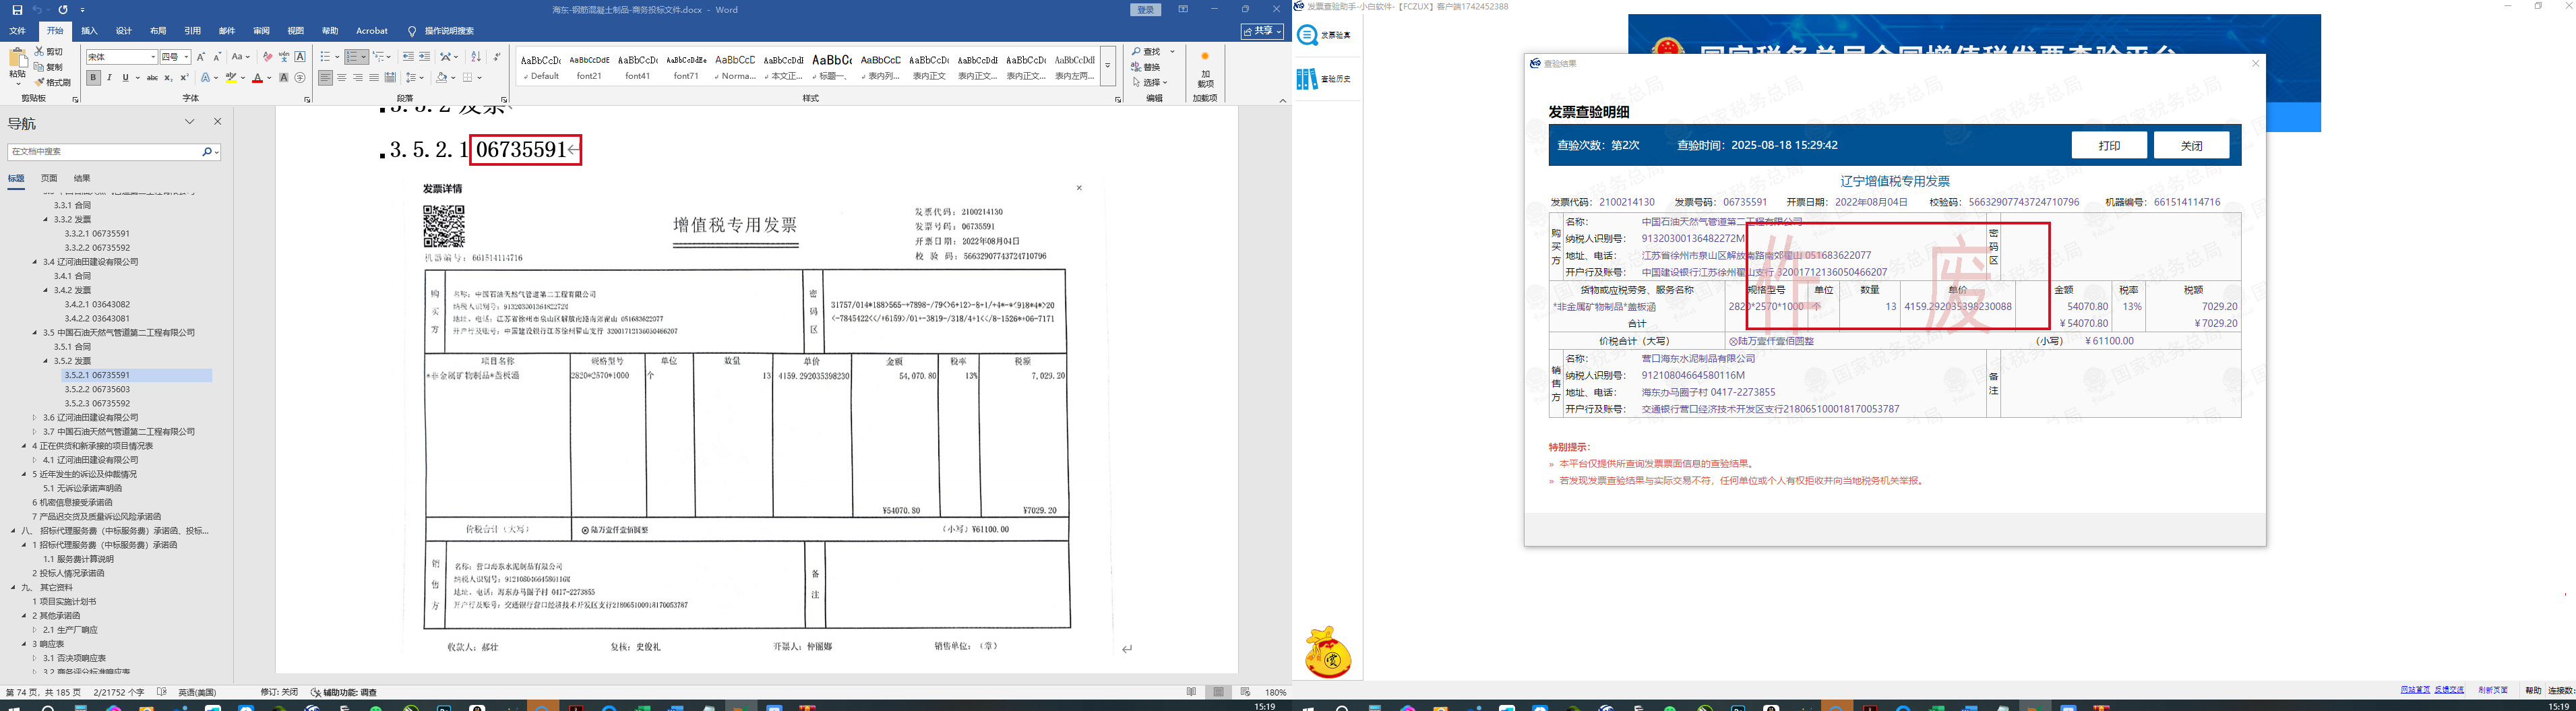The width and height of the screenshot is (2576, 711).
Task: Toggle numbered list button
Action: 352,57
